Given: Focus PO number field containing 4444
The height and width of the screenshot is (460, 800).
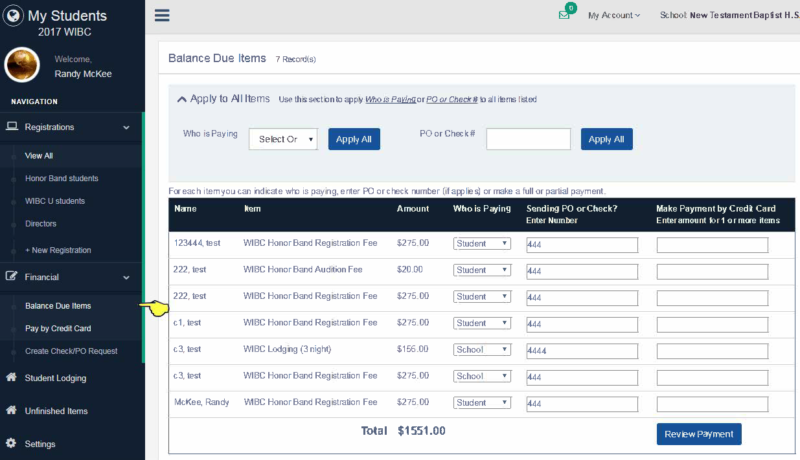Looking at the screenshot, I should click(582, 351).
